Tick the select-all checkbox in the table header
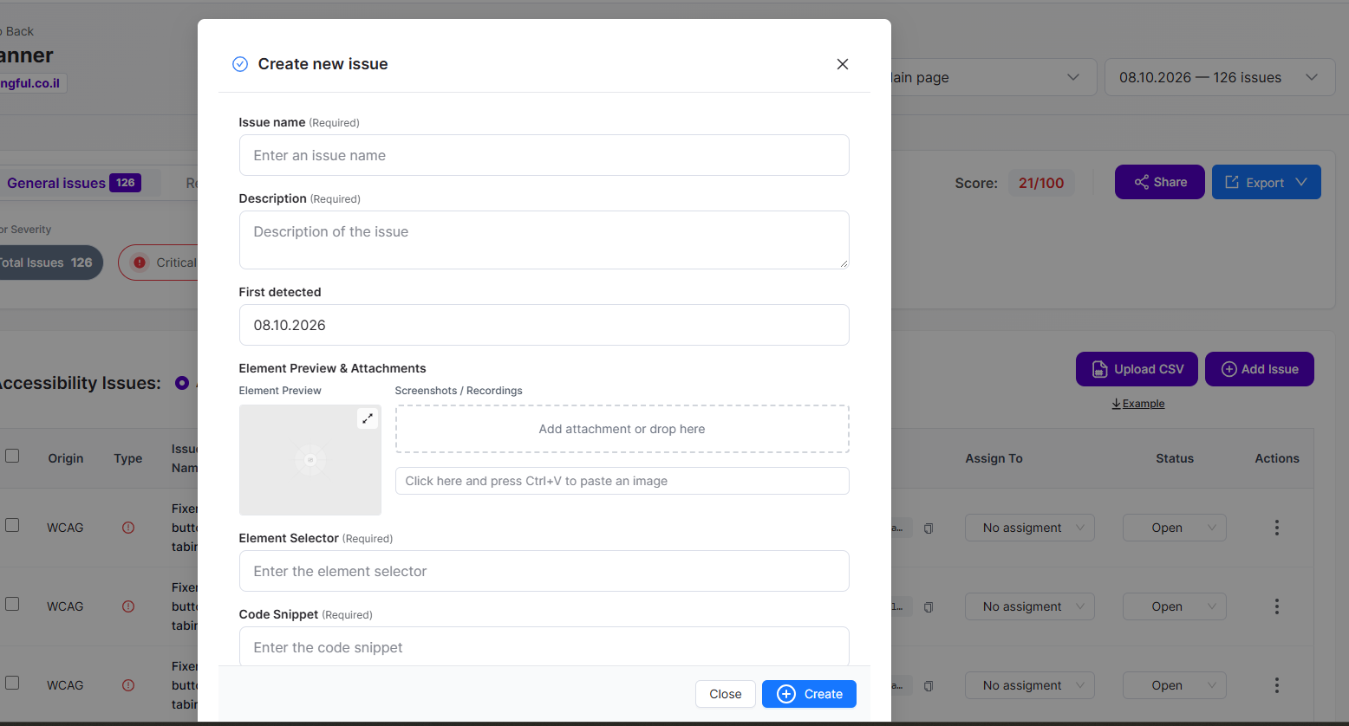The height and width of the screenshot is (726, 1349). (12, 456)
